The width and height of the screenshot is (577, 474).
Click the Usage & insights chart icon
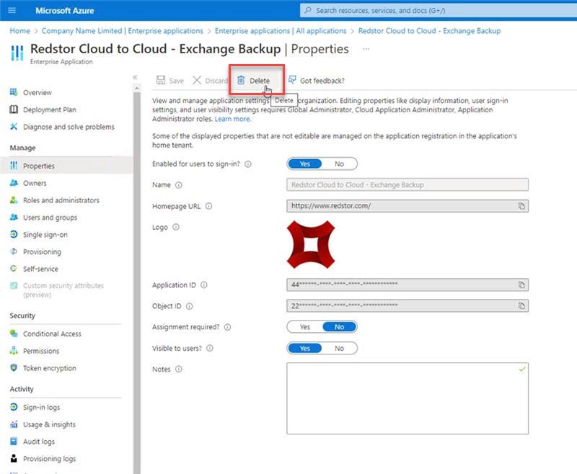pyautogui.click(x=14, y=424)
